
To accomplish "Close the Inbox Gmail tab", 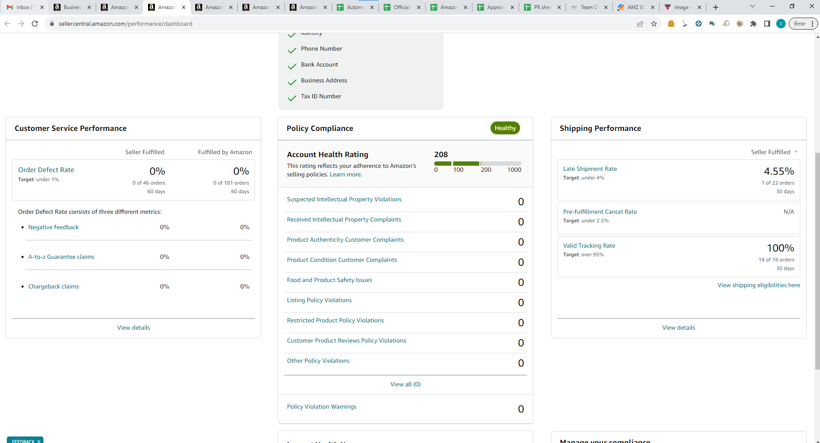I will pyautogui.click(x=42, y=7).
